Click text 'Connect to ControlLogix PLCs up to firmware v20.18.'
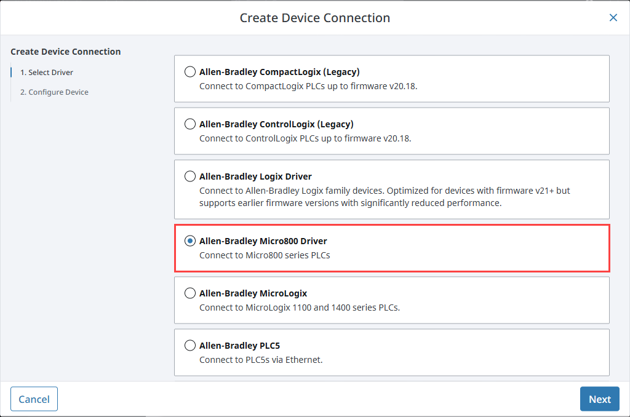630x417 pixels. point(305,138)
